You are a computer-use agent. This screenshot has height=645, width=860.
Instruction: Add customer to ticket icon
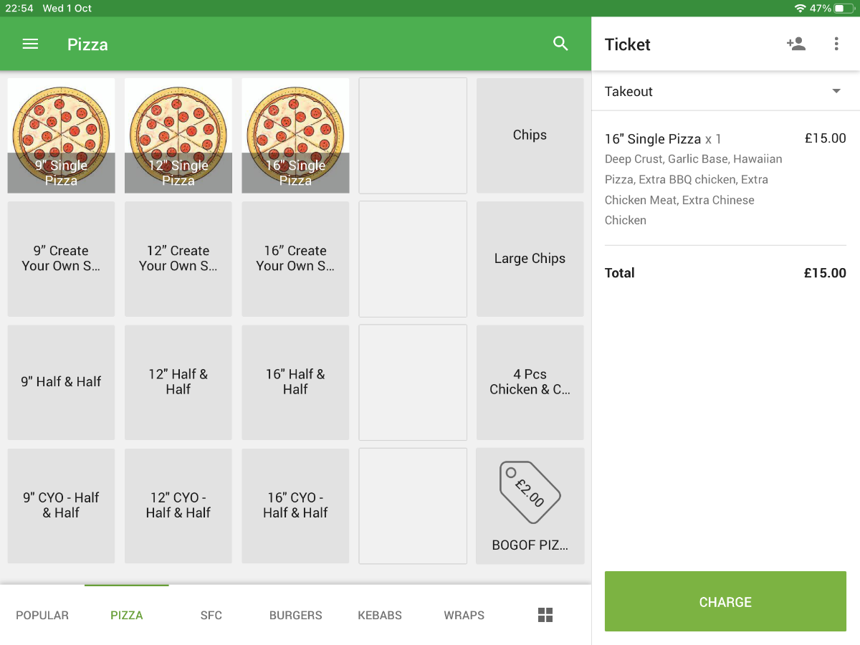click(x=795, y=44)
